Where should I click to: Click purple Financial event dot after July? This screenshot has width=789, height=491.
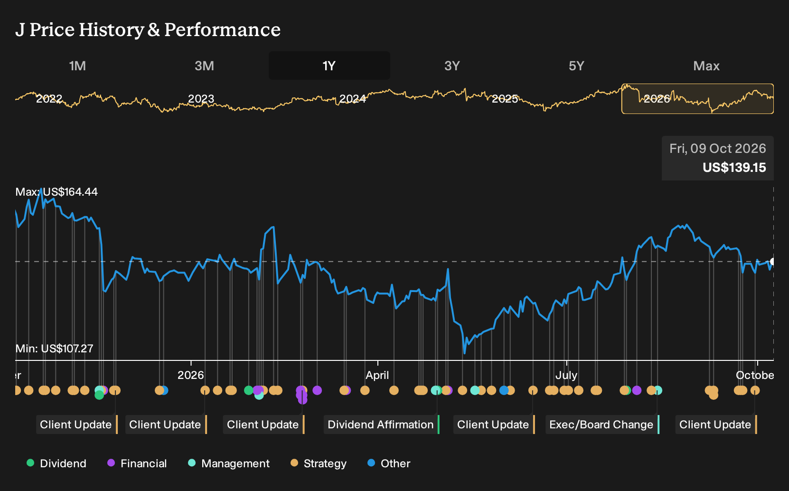637,390
